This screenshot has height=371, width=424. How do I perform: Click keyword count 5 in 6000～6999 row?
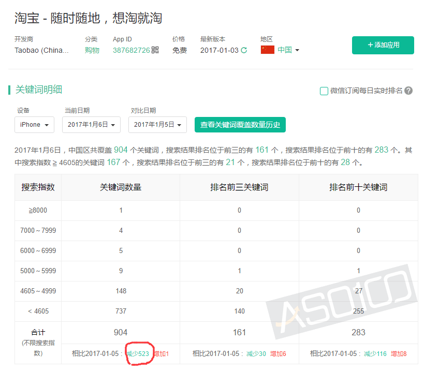pyautogui.click(x=121, y=251)
